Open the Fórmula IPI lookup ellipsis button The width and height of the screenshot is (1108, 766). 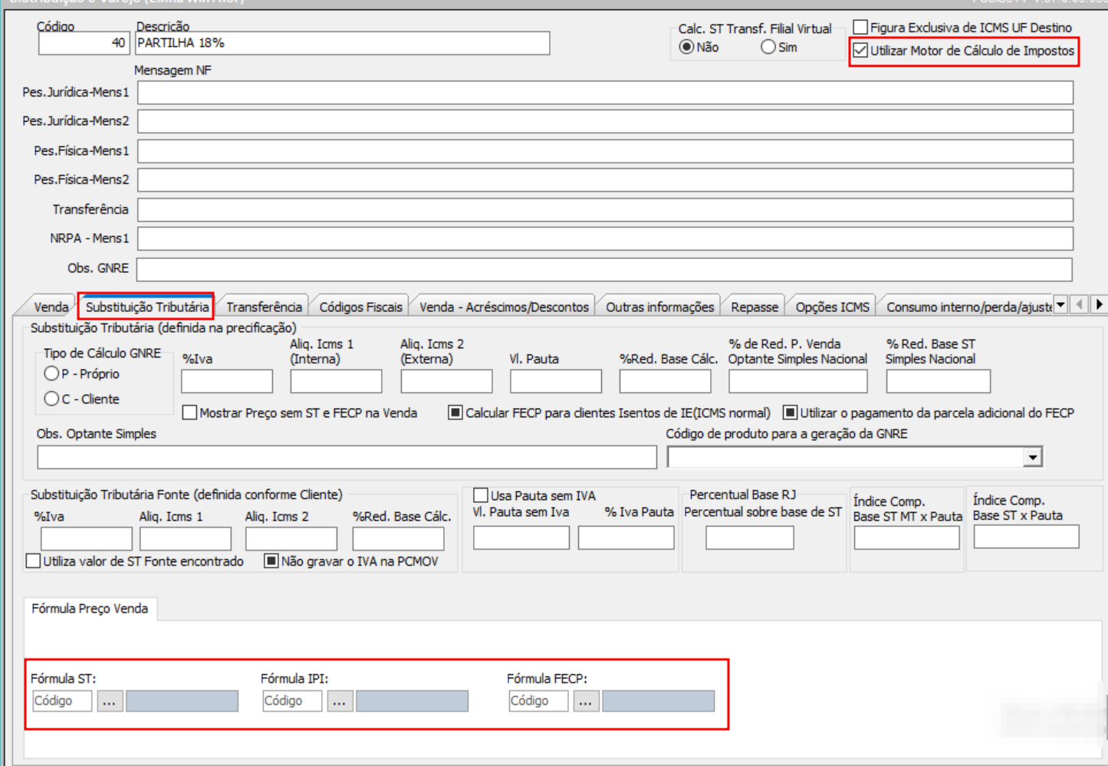coord(340,701)
